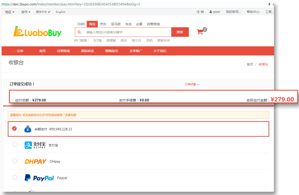Switch to the 当当 search tab
The height and width of the screenshot is (195, 299).
(128, 24)
